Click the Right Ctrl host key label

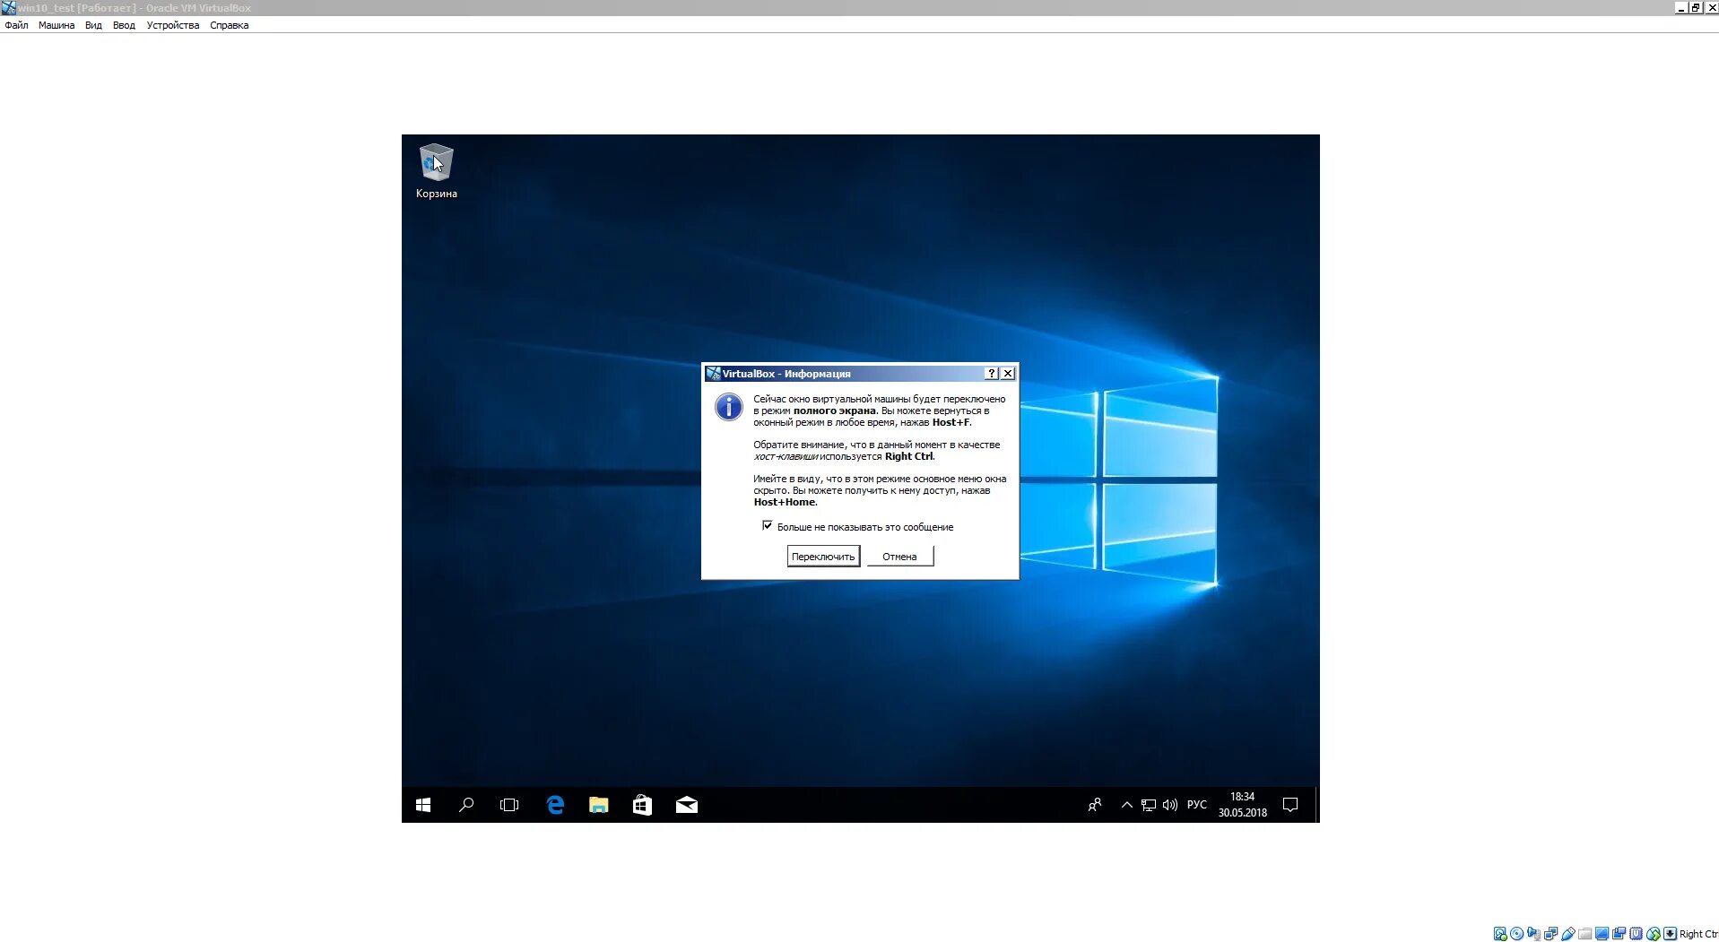click(1699, 933)
